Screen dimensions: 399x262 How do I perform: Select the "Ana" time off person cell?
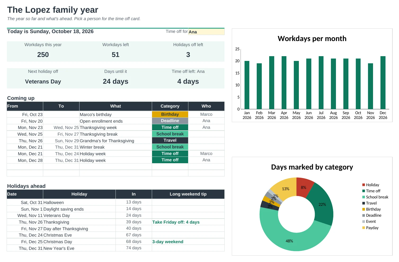tap(206, 32)
